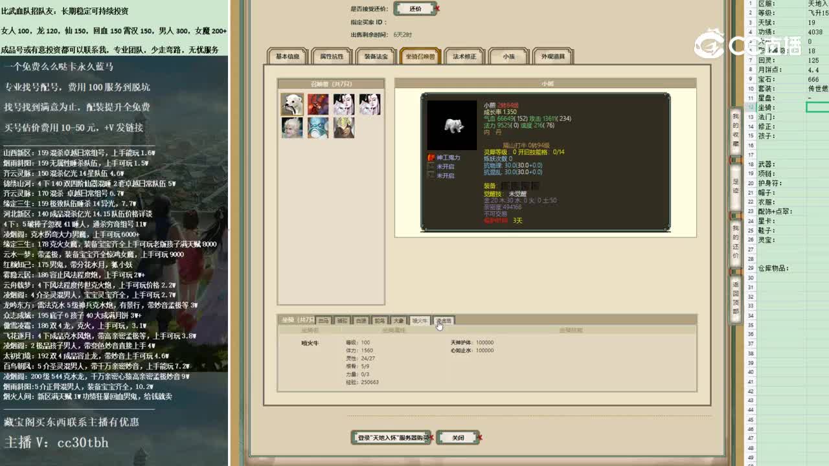Image resolution: width=829 pixels, height=466 pixels.
Task: Open the 小孩 tab
Action: (x=508, y=56)
